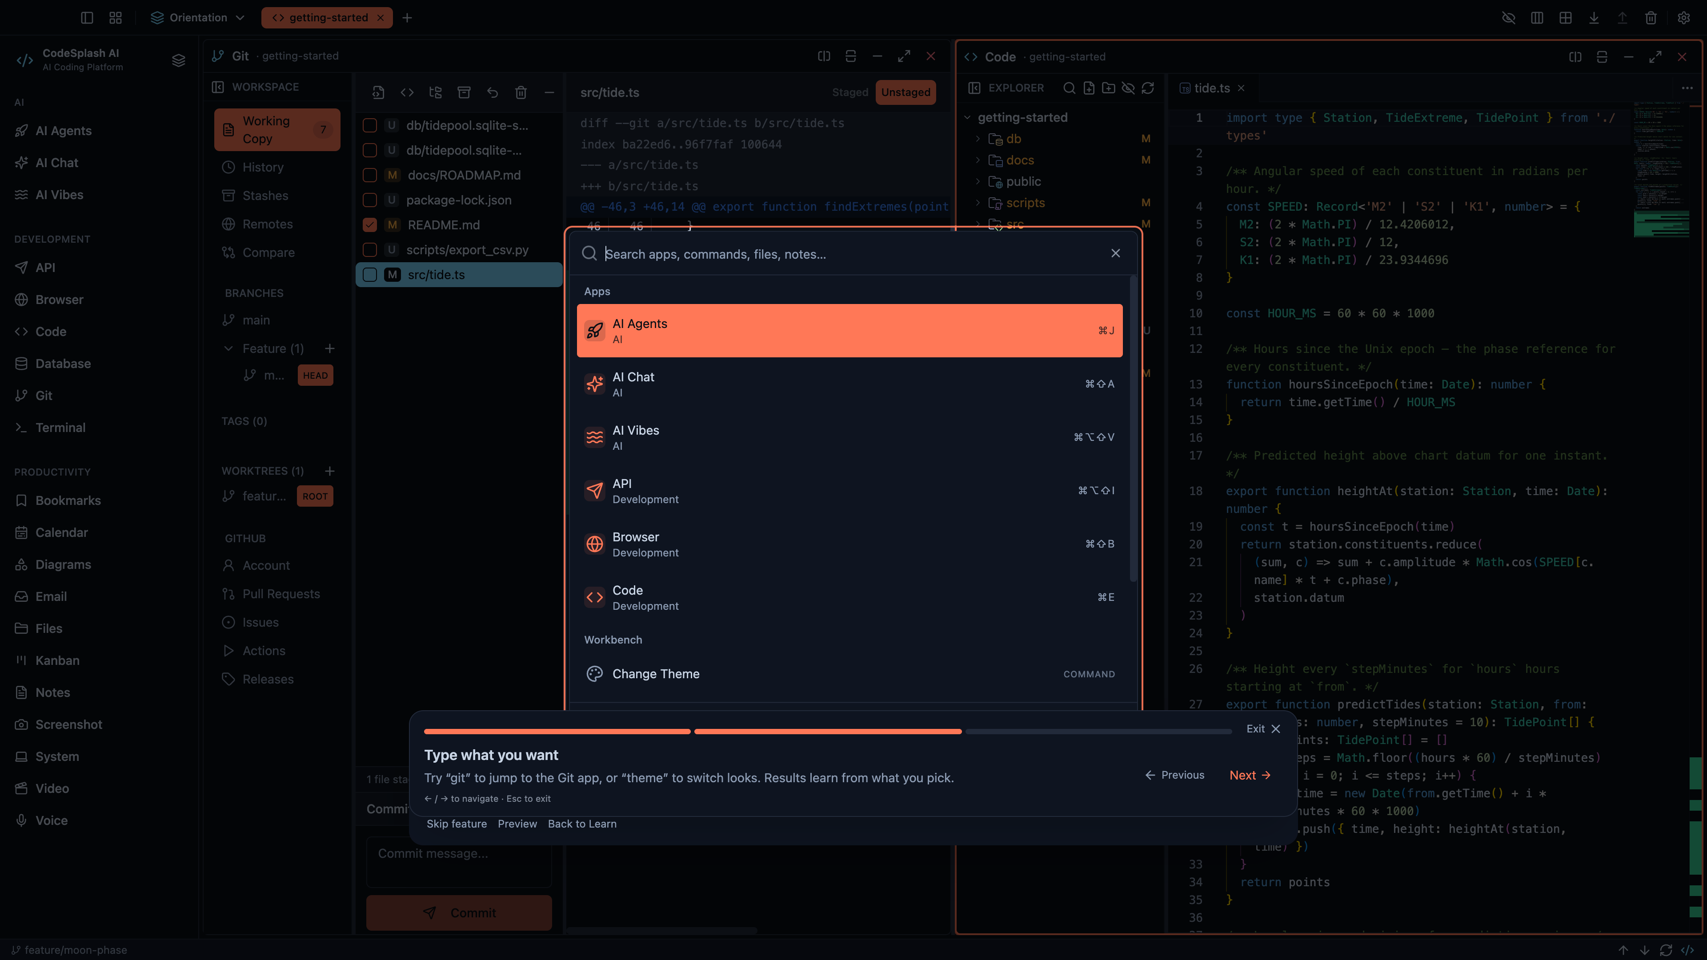Image resolution: width=1707 pixels, height=960 pixels.
Task: Check package-lock.json checkbox
Action: [x=370, y=200]
